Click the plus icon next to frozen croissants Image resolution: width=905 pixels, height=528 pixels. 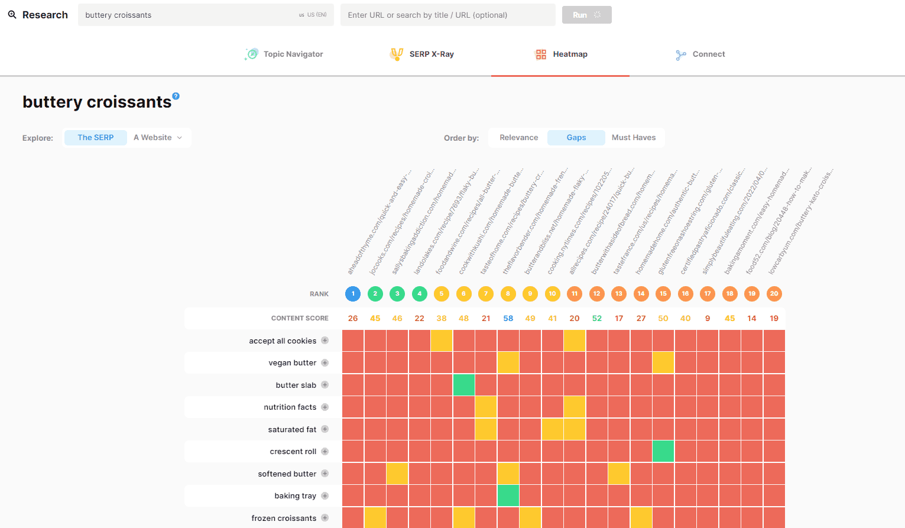tap(325, 517)
